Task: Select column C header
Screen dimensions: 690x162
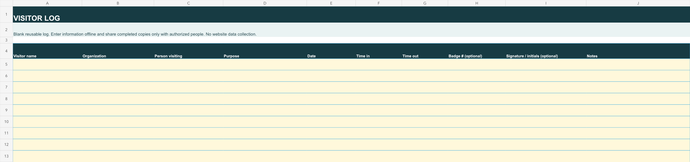Action: 189,3
